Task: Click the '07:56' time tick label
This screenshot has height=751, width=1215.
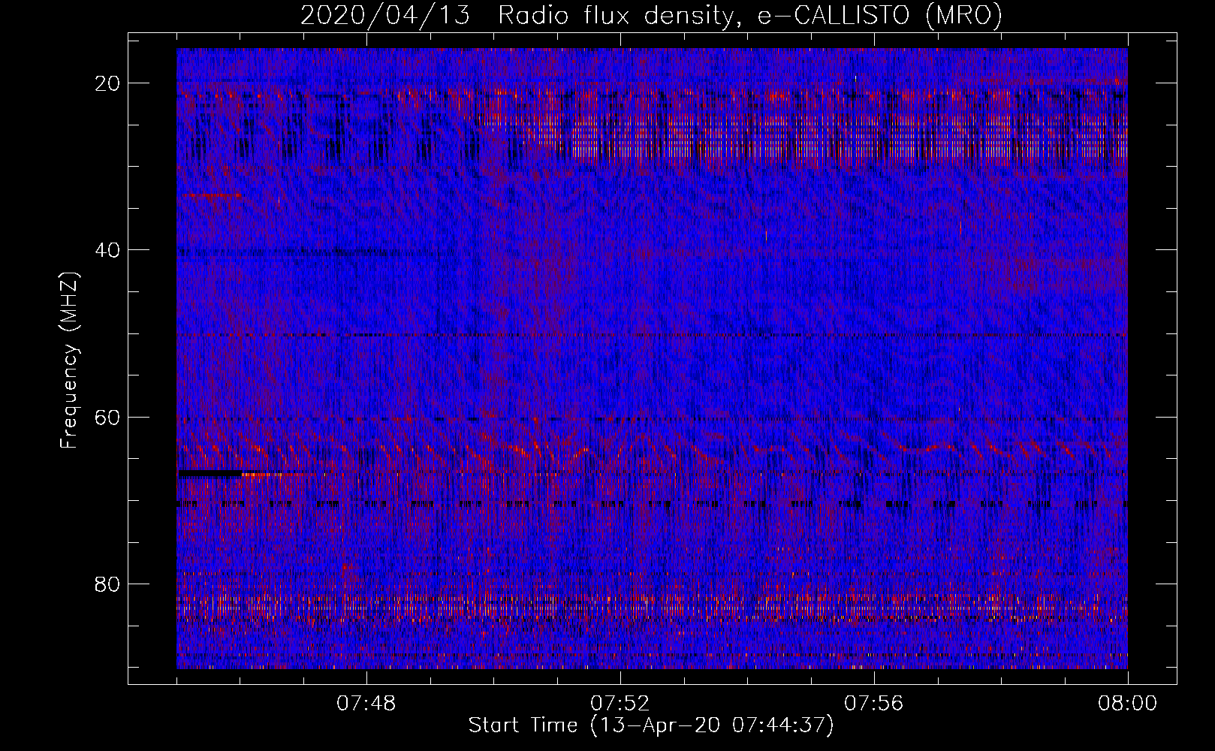Action: tap(874, 704)
